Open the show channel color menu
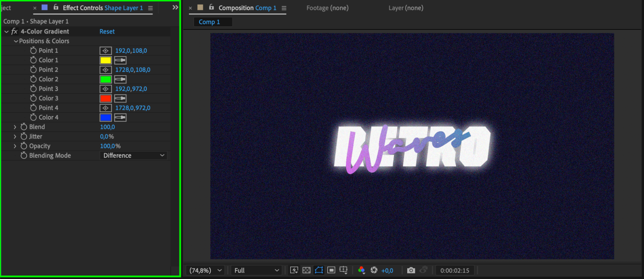Image resolution: width=644 pixels, height=279 pixels. 361,270
